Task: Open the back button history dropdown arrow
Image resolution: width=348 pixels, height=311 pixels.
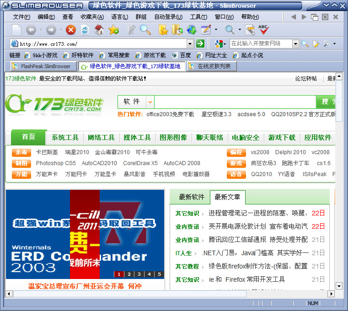Action: pos(41,29)
